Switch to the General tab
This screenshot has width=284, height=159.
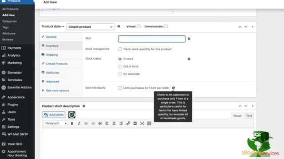61,37
